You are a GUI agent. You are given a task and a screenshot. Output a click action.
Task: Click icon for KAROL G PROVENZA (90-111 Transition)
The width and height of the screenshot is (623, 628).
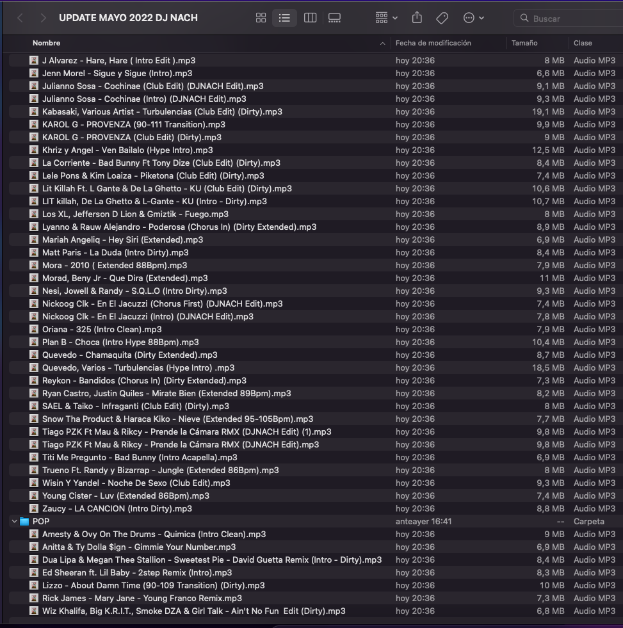(34, 125)
